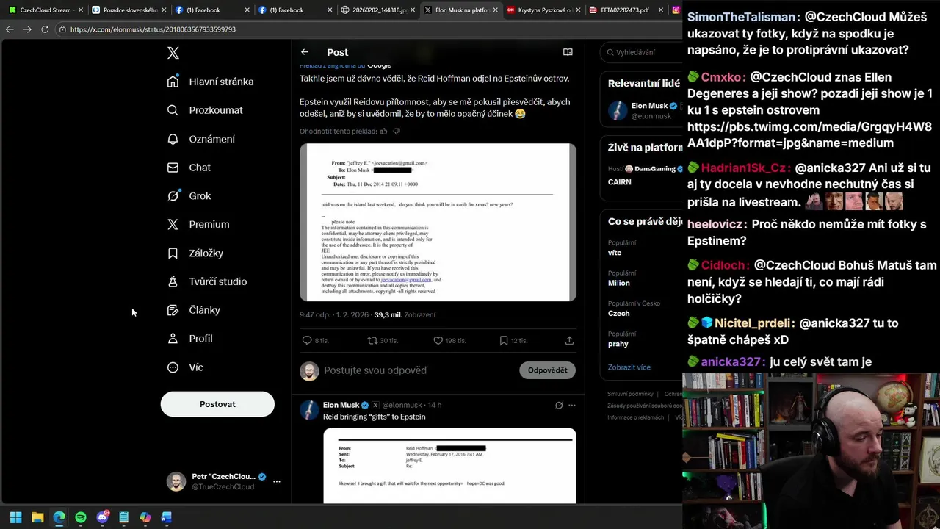Viewport: 940px width, 529px height.
Task: Open Microsoft Edge from the taskbar
Action: coord(59,517)
